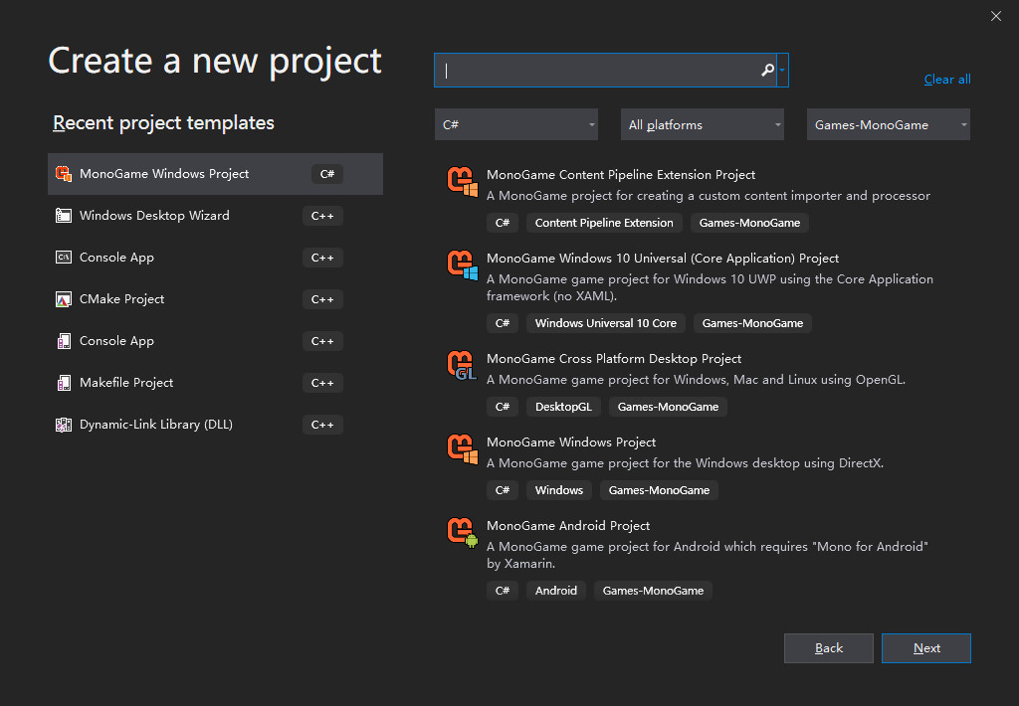Click the Next button
The image size is (1019, 706).
point(926,648)
